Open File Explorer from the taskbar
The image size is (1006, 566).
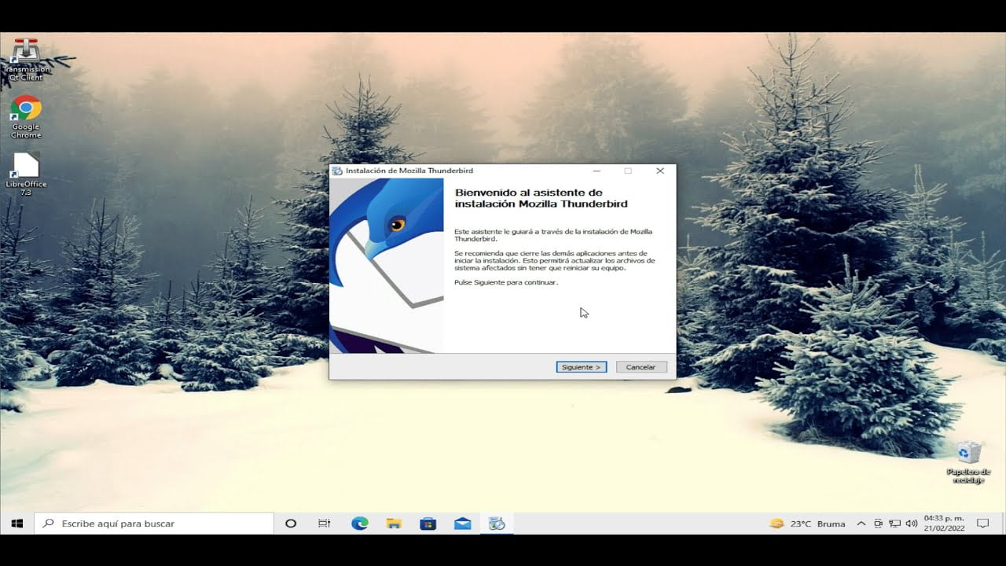tap(393, 522)
